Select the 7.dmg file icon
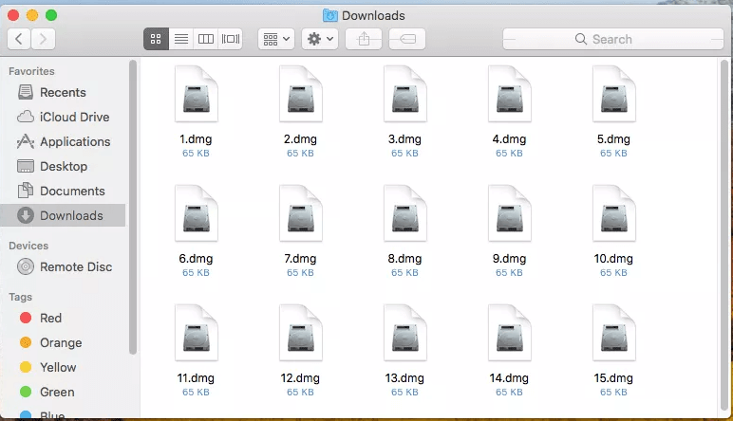 [x=301, y=213]
